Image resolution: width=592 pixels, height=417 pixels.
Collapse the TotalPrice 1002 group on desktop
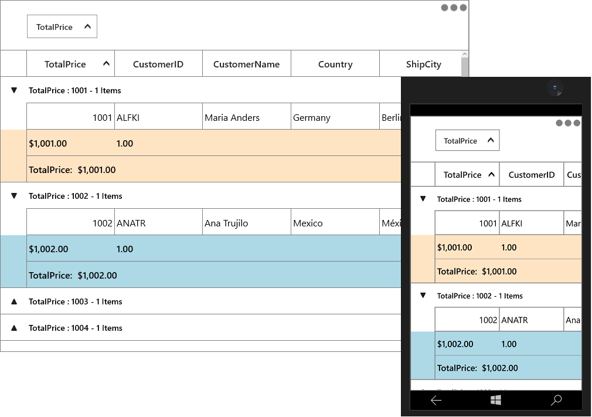click(x=14, y=196)
